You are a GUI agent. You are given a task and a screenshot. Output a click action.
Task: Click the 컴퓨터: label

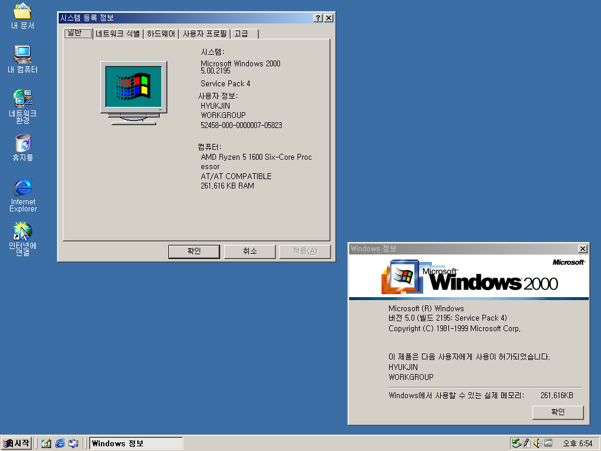click(210, 147)
